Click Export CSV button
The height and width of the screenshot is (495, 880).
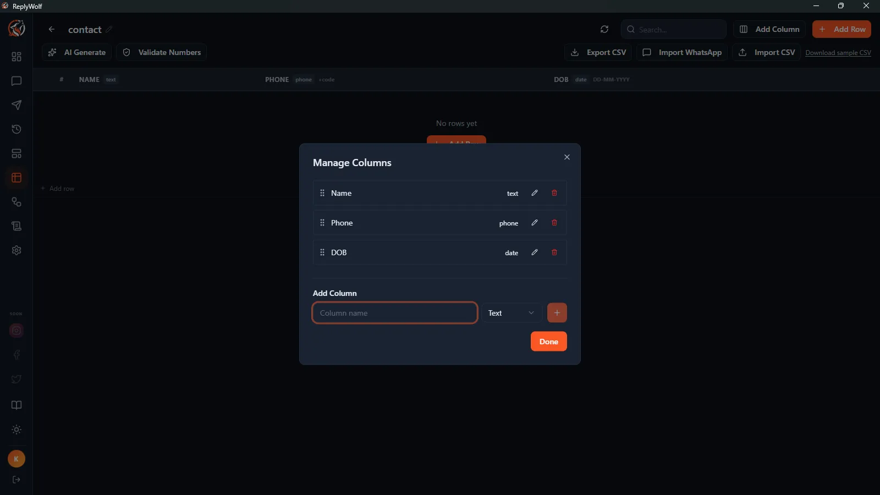[x=598, y=52]
